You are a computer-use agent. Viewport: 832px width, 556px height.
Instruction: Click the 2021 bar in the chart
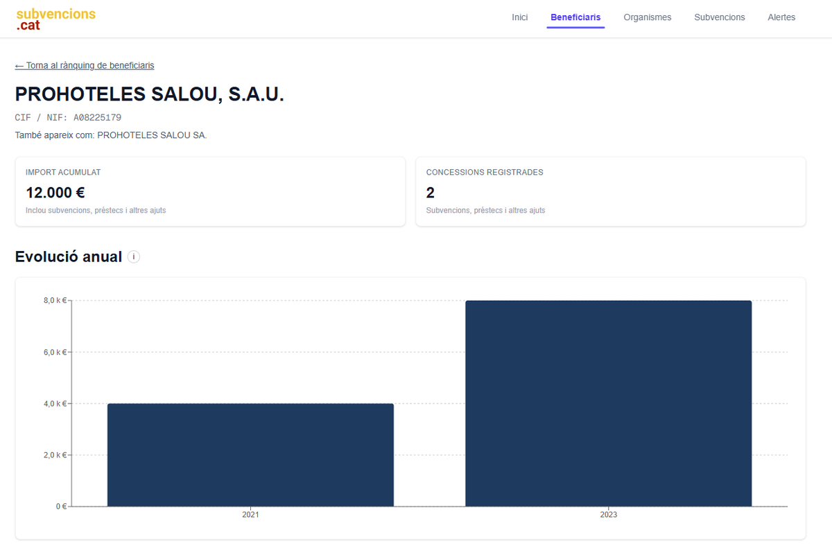click(250, 455)
